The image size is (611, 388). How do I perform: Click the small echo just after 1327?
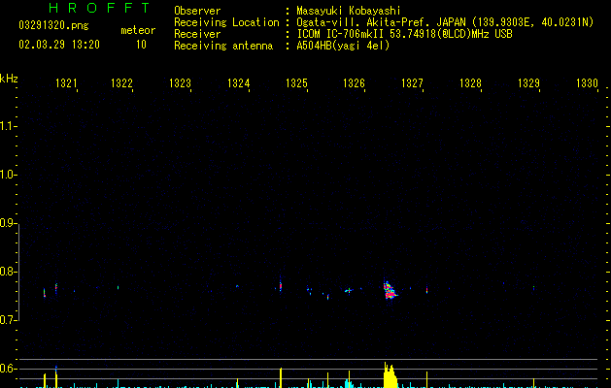click(x=427, y=290)
